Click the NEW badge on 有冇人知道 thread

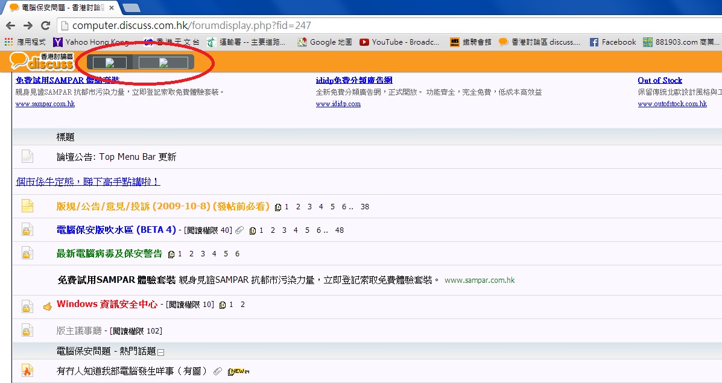[238, 372]
